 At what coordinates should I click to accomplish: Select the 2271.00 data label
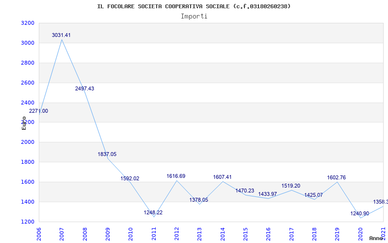point(39,111)
